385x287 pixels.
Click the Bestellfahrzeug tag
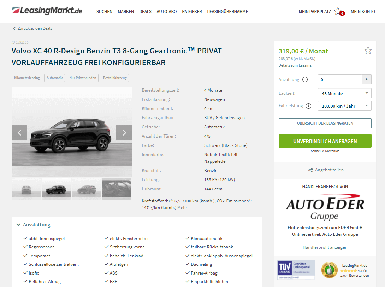[x=115, y=78]
